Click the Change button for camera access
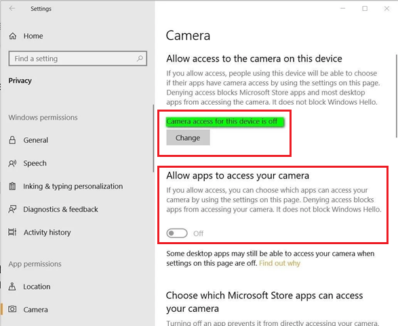 [x=188, y=138]
